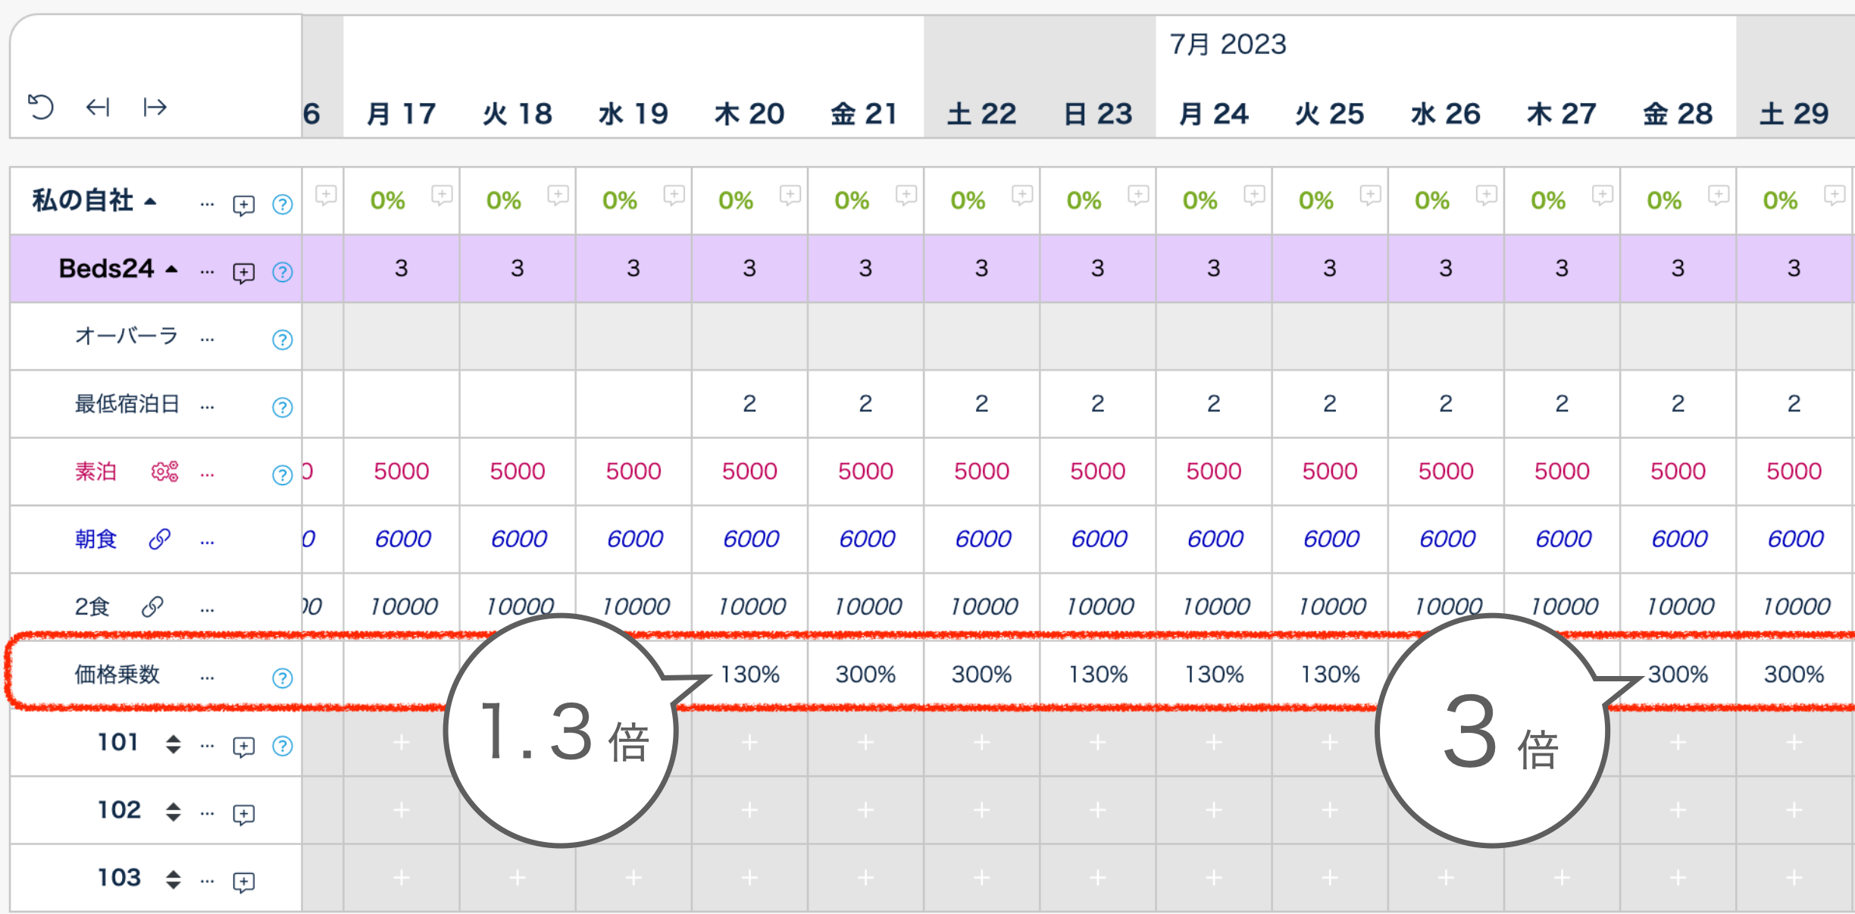Select the 木 20 date header
Image resolution: width=1855 pixels, height=914 pixels.
tap(749, 114)
